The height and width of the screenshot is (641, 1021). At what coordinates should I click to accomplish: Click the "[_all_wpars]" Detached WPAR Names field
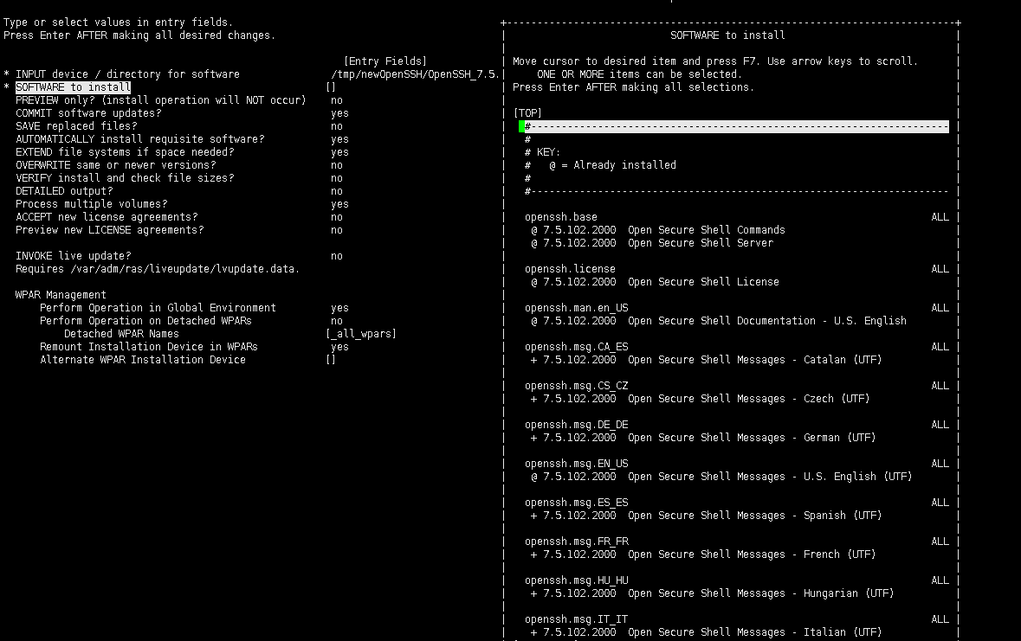361,334
